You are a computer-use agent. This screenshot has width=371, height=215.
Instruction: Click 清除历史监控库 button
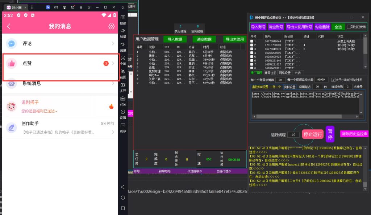pos(354,134)
